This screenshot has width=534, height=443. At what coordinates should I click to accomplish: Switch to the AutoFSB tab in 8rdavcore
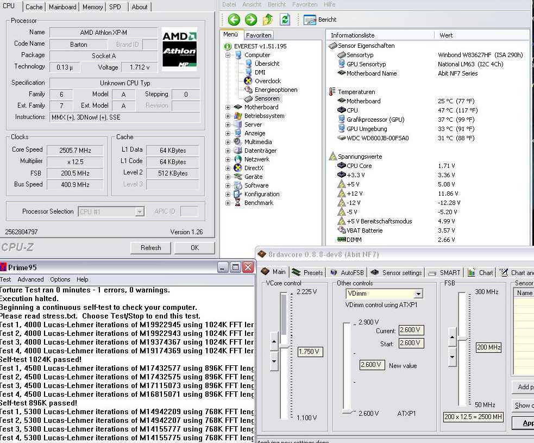(347, 272)
